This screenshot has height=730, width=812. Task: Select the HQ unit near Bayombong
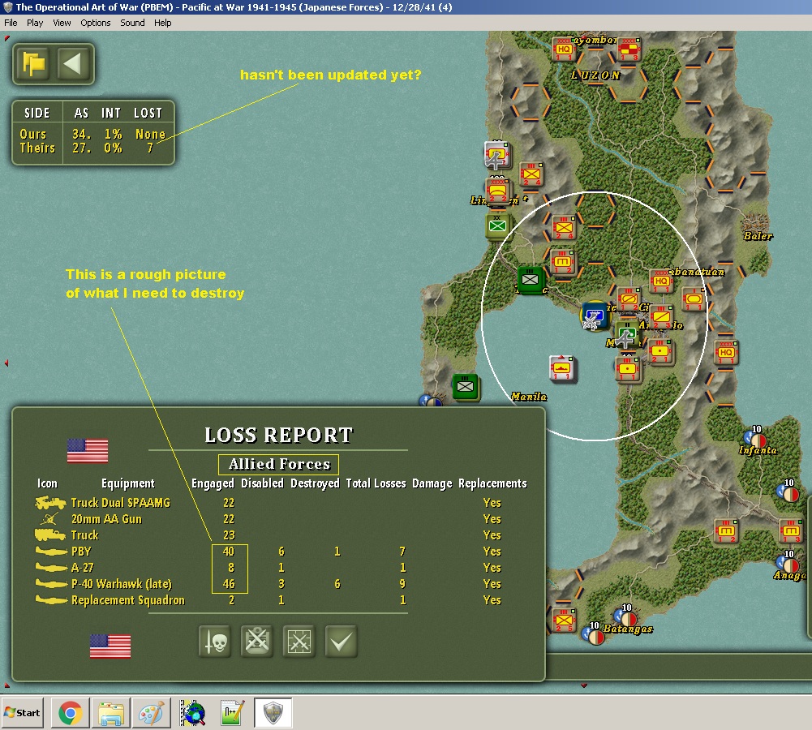click(564, 49)
